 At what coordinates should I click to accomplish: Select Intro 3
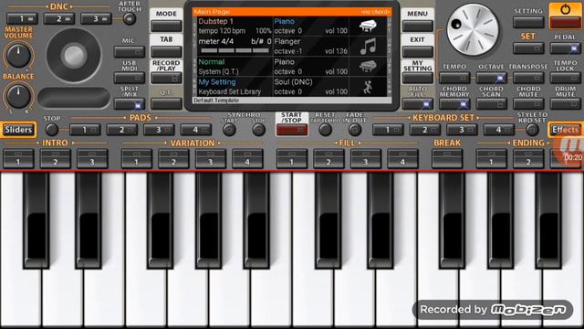92,158
